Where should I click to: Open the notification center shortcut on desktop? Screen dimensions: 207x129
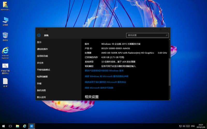coord(5,69)
